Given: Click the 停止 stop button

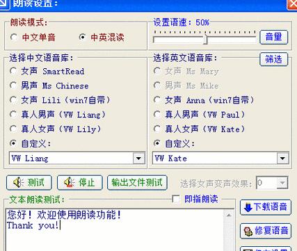Looking at the screenshot, I should point(80,183).
